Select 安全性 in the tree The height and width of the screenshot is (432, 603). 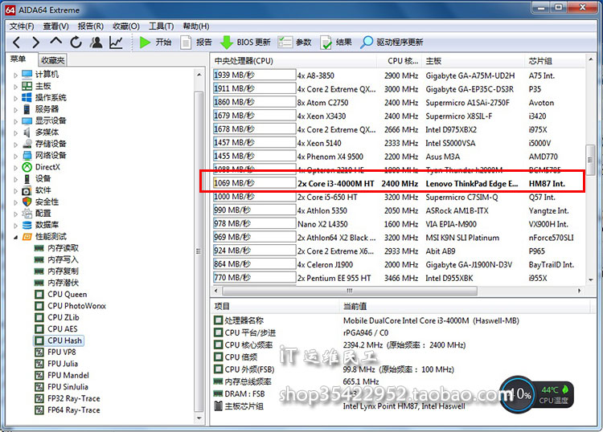coord(47,202)
